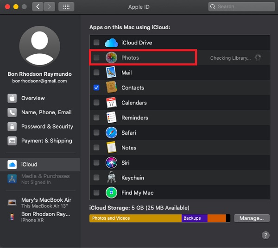Open the help question mark button

(265, 235)
